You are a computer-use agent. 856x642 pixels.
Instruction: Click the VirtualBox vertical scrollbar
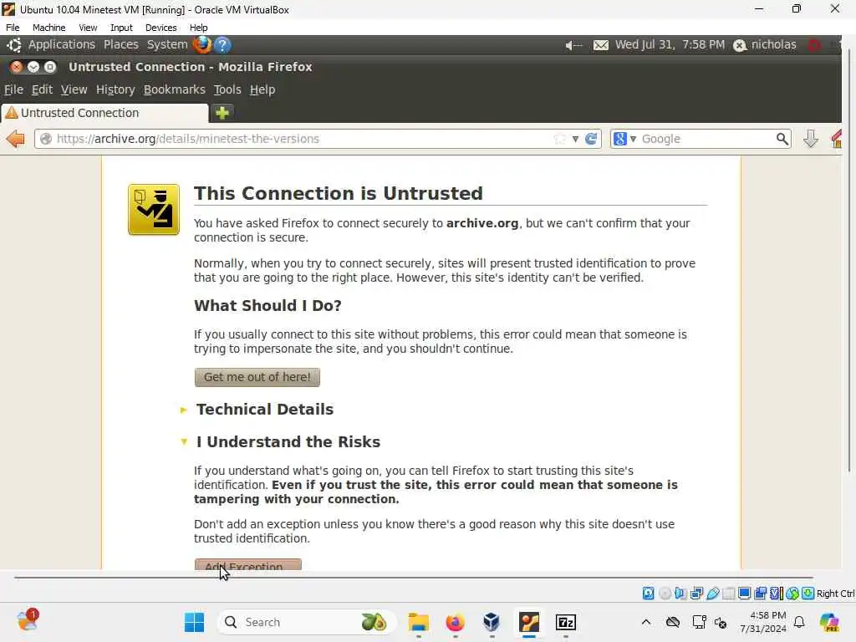pos(849,261)
